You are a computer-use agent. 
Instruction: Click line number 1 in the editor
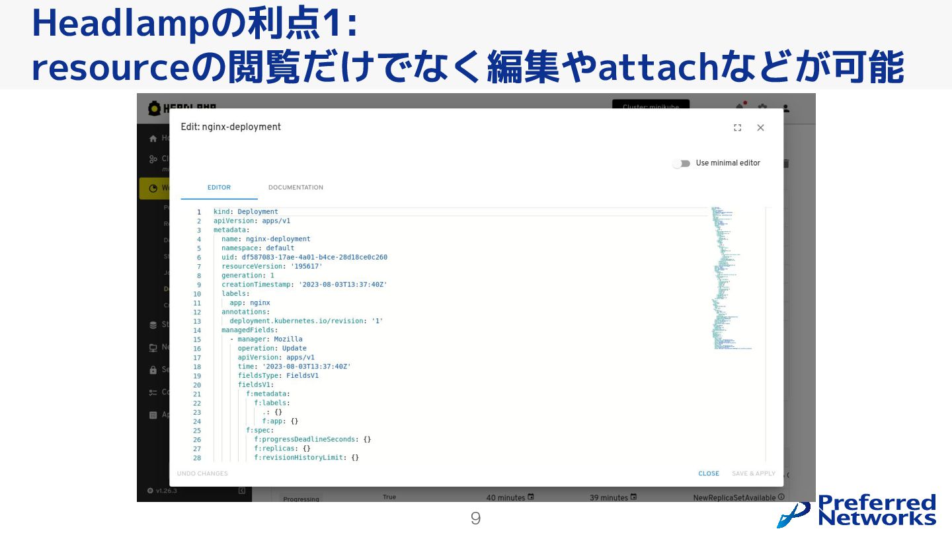click(x=198, y=212)
